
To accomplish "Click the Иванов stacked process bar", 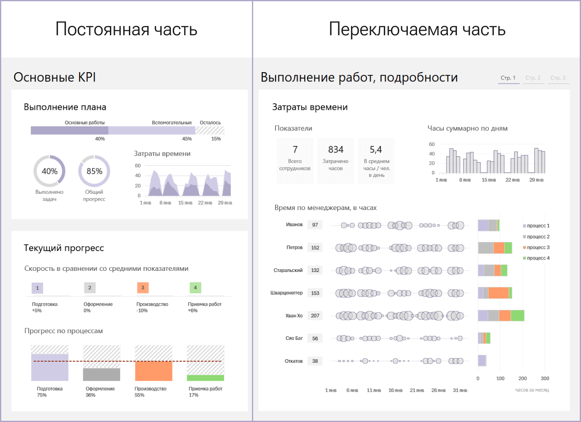I will (488, 225).
